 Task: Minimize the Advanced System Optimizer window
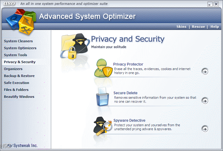click(210, 4)
